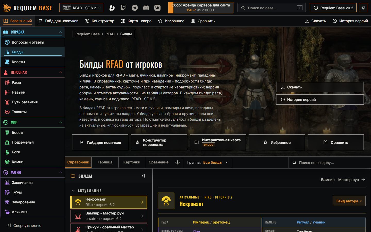Click the Поиск по базе search field
371x232 pixels.
[x=272, y=8]
